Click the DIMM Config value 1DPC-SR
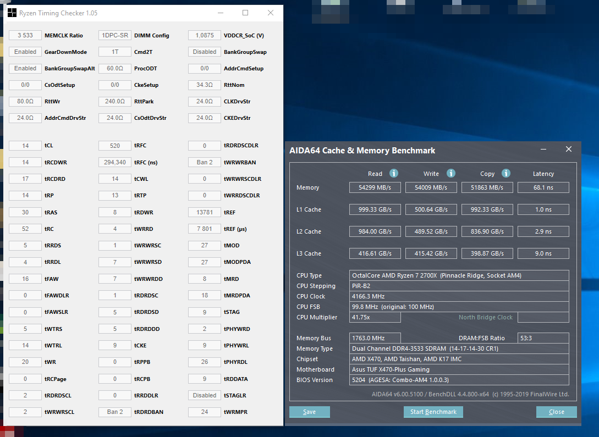The width and height of the screenshot is (599, 437). point(115,36)
